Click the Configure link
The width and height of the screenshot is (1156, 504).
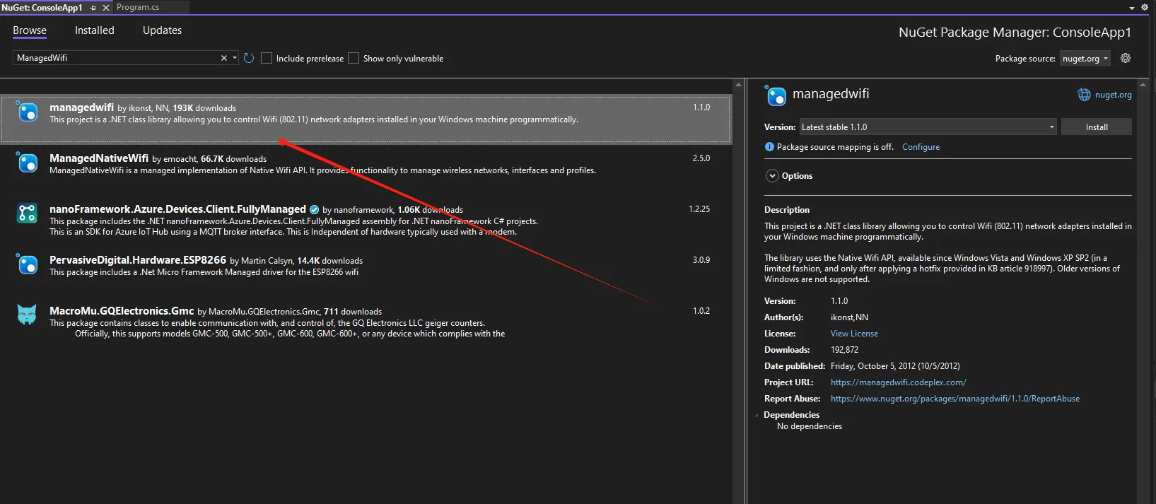point(921,147)
